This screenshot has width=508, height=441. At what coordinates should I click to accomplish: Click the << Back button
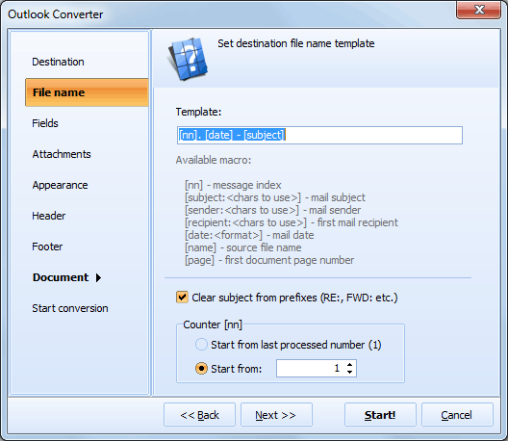pos(199,415)
